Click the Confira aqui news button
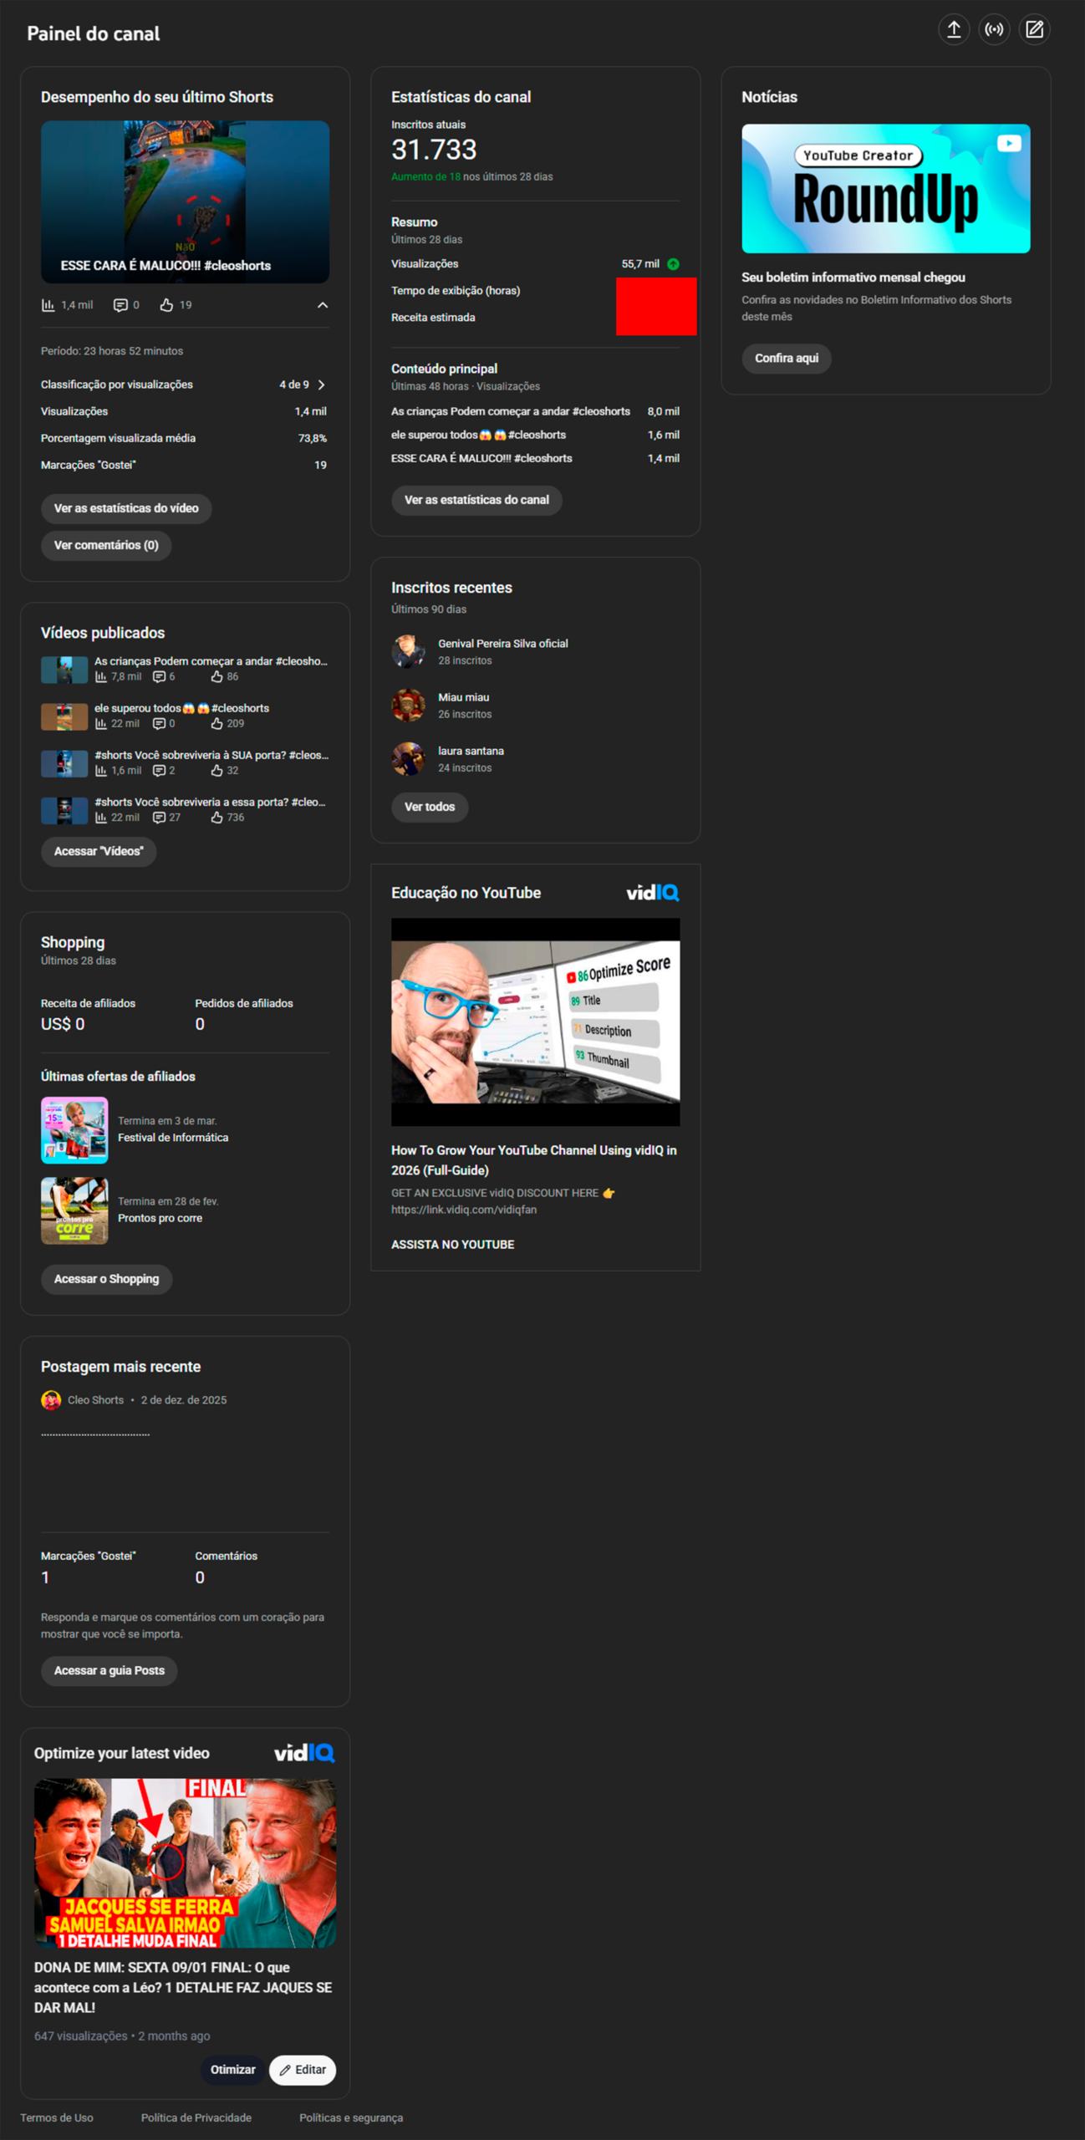1085x2140 pixels. pyautogui.click(x=787, y=358)
